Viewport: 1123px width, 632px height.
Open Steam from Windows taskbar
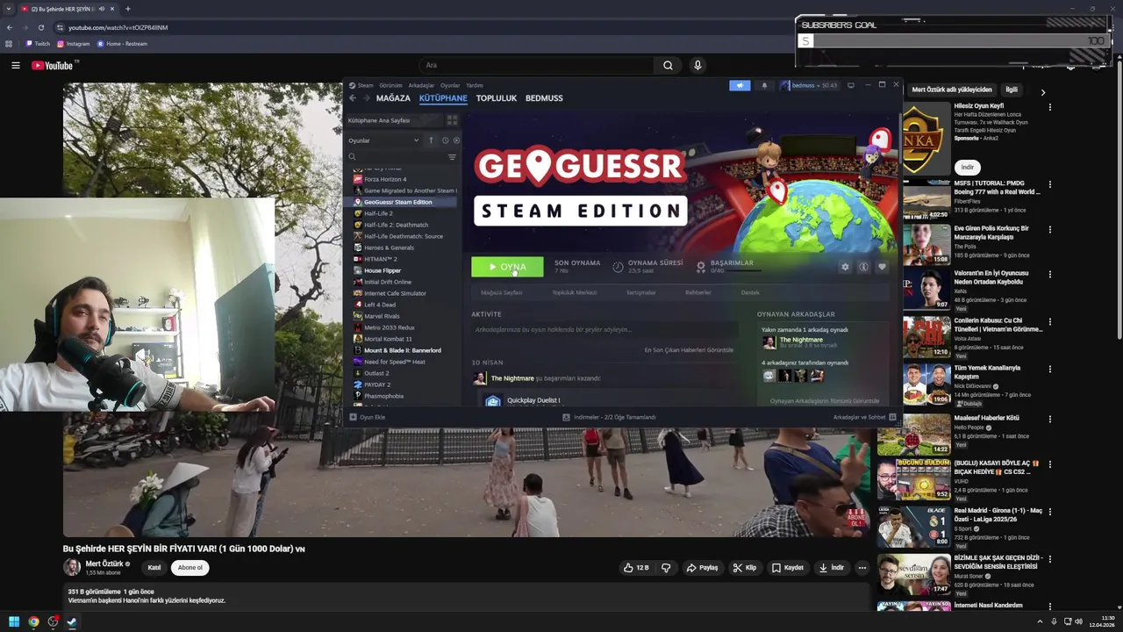click(72, 621)
